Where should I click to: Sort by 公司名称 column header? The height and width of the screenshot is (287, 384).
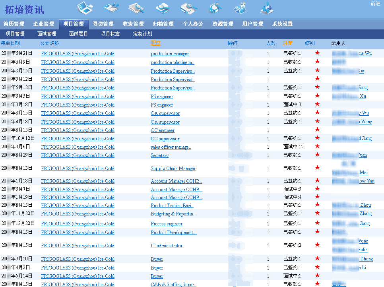(50, 43)
